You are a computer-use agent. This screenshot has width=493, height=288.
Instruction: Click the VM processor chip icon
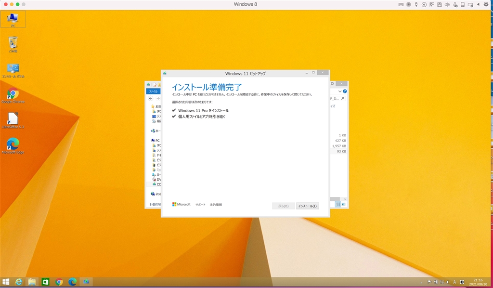pos(408,4)
